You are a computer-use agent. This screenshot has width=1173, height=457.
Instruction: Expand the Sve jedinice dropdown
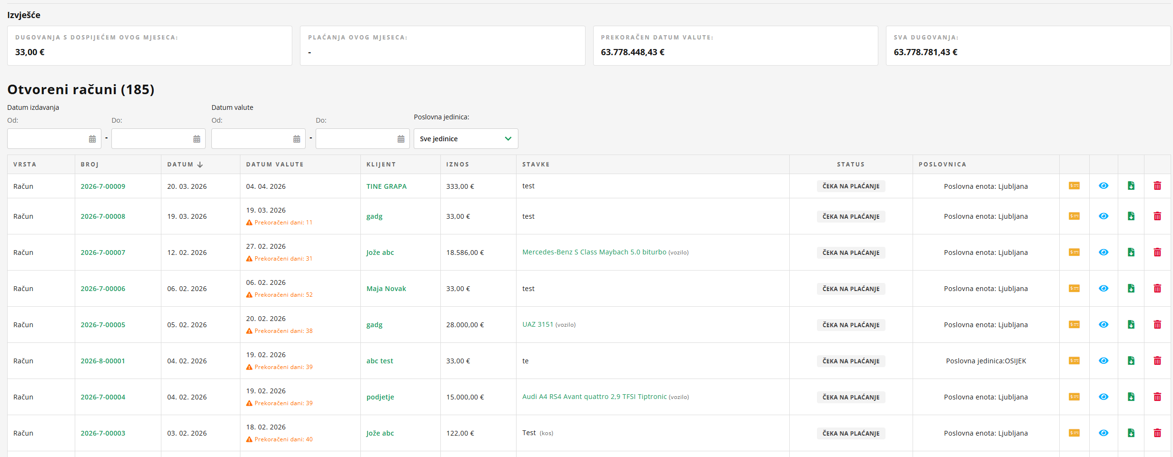click(x=466, y=139)
